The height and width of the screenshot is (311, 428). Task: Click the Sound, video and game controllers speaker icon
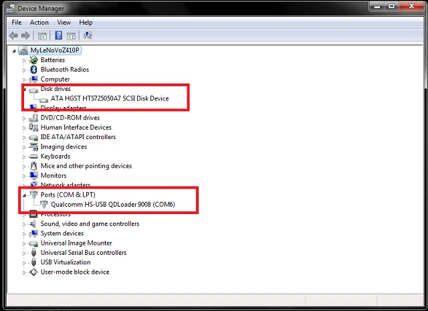pos(33,224)
